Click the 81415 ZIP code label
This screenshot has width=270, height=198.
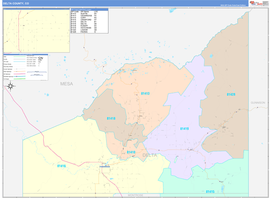point(210,192)
